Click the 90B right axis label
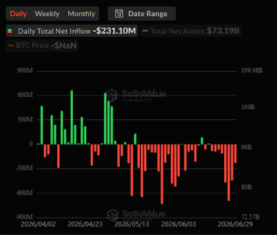The height and width of the screenshot is (235, 277). pyautogui.click(x=246, y=147)
